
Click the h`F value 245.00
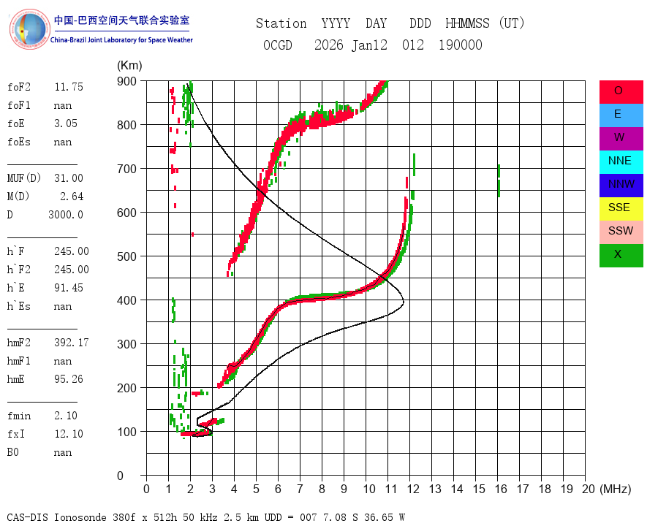pos(72,251)
